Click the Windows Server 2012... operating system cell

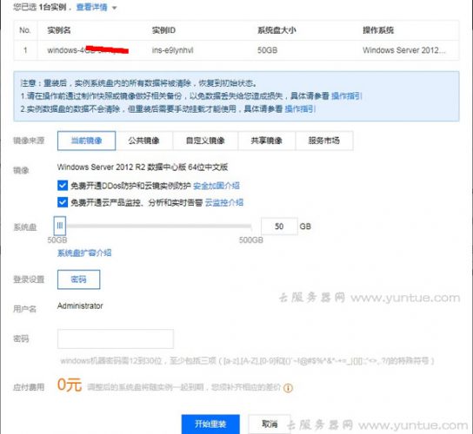pyautogui.click(x=404, y=50)
